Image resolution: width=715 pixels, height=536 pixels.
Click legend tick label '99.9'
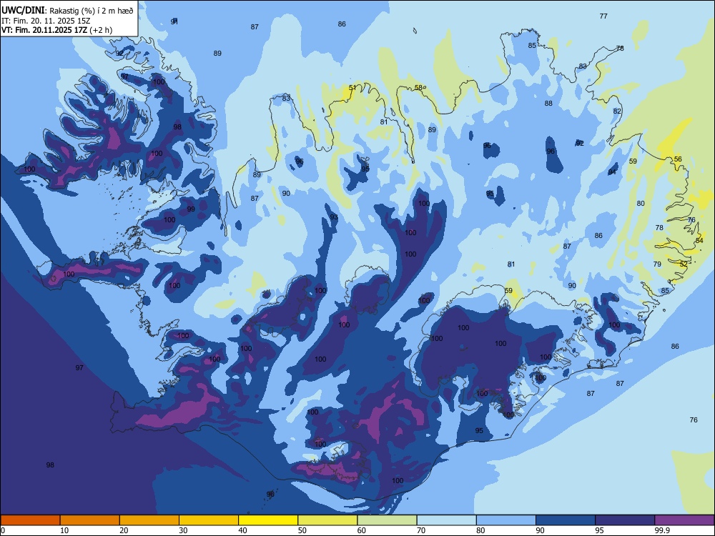click(662, 530)
